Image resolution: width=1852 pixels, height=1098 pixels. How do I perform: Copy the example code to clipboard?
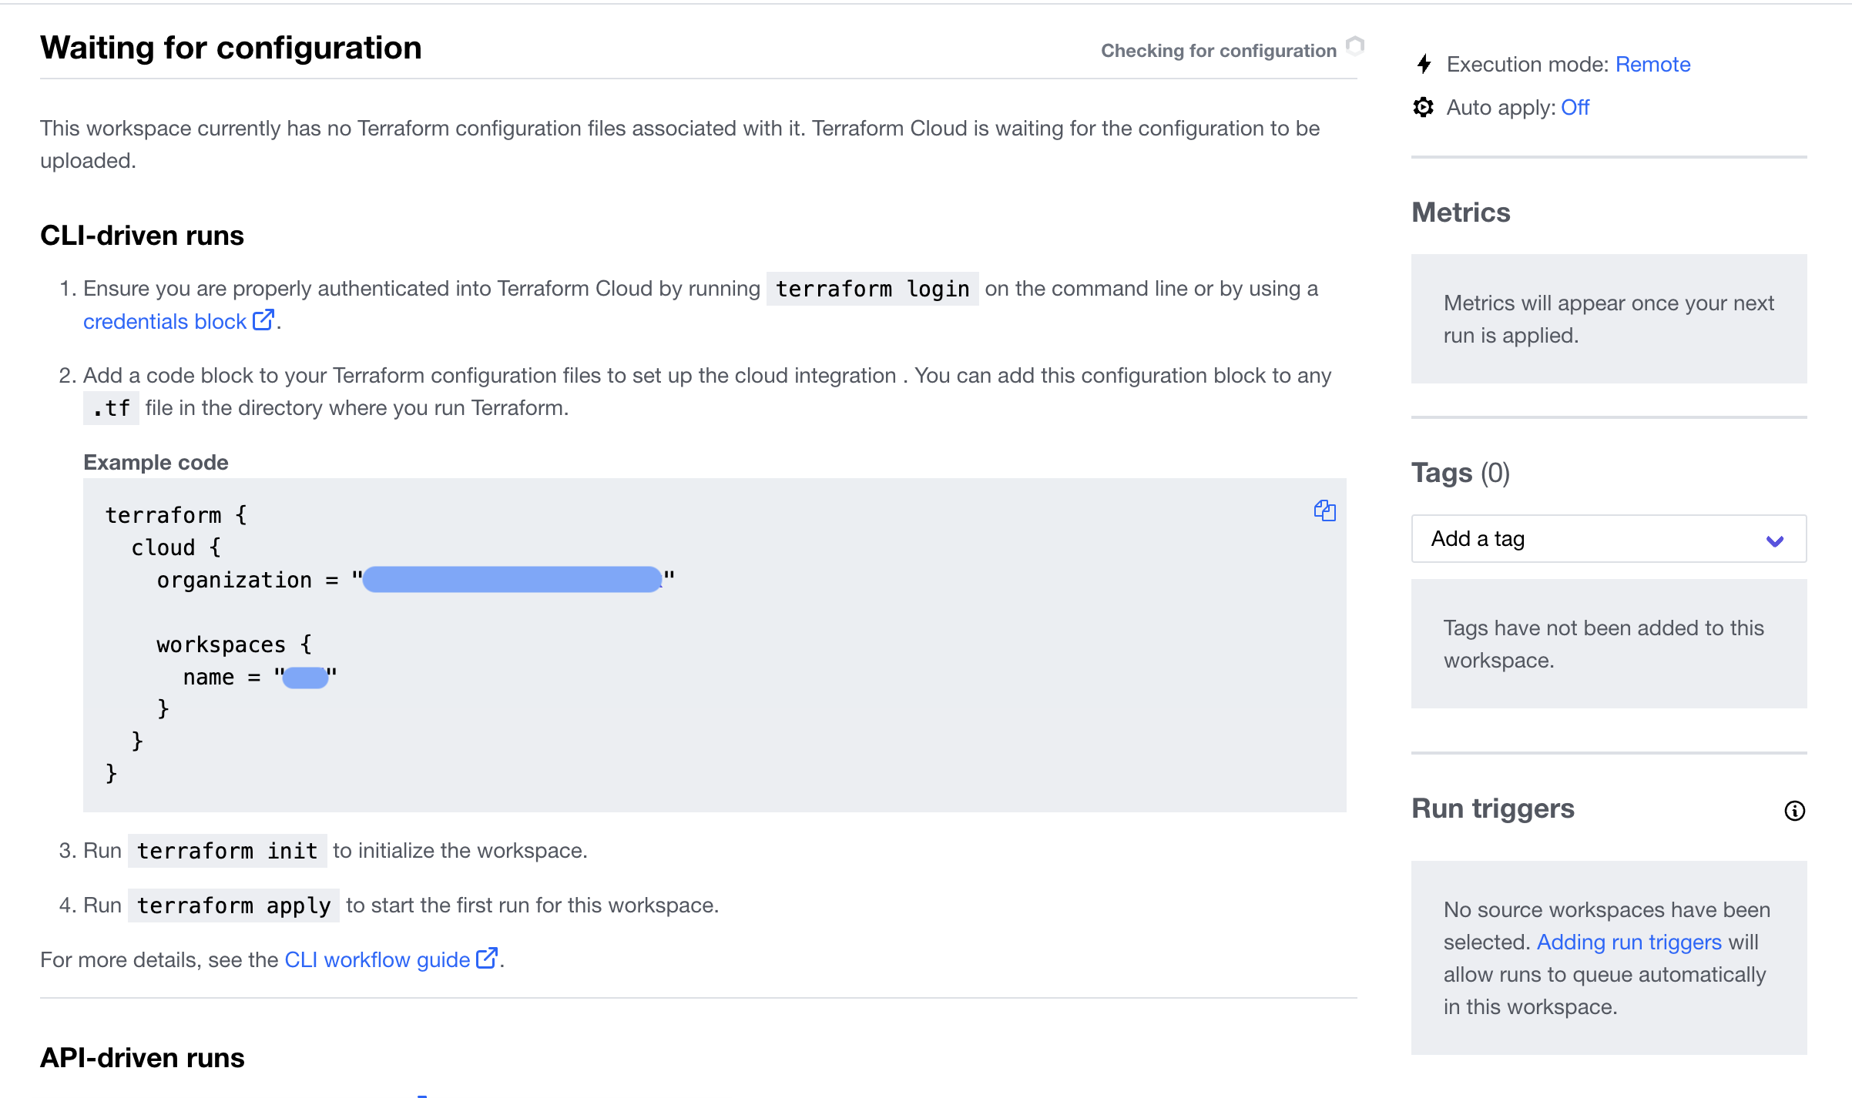point(1324,511)
